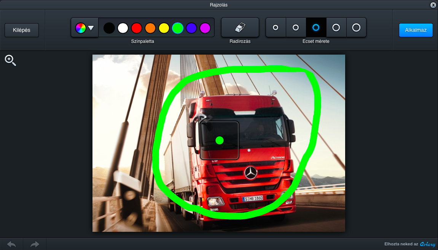The width and height of the screenshot is (438, 250).
Task: Select the largest brush size
Action: pyautogui.click(x=356, y=27)
